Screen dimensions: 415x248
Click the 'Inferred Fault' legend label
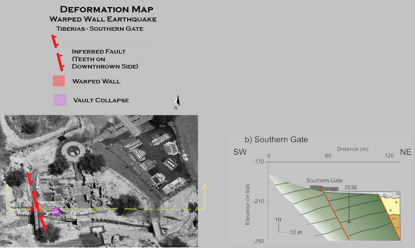click(x=99, y=52)
